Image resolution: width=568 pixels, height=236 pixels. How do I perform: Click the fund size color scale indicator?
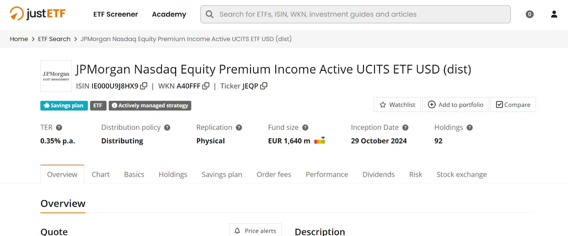[x=319, y=140]
